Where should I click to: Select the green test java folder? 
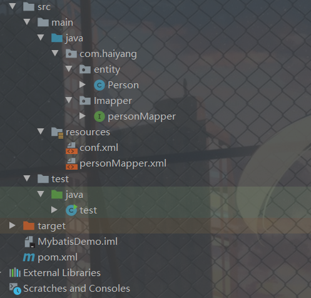[x=74, y=195]
